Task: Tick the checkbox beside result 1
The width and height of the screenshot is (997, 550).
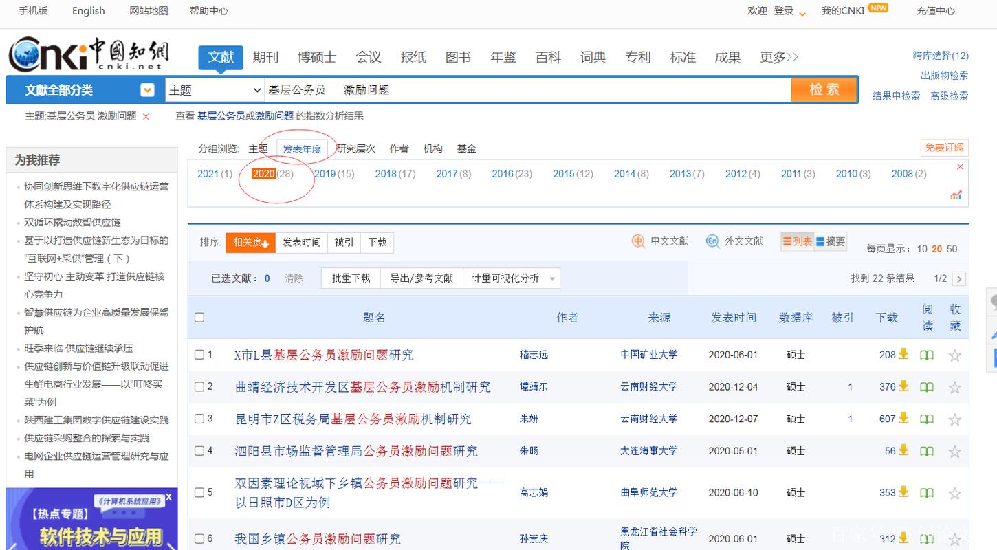Action: [199, 355]
